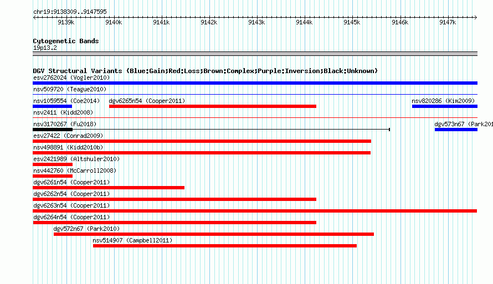This screenshot has width=493, height=284.
Task: Select the red dgv6265n54 loss bar
Action: (x=213, y=106)
